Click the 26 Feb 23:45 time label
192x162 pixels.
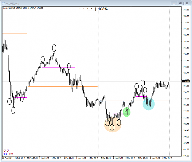[32, 158]
